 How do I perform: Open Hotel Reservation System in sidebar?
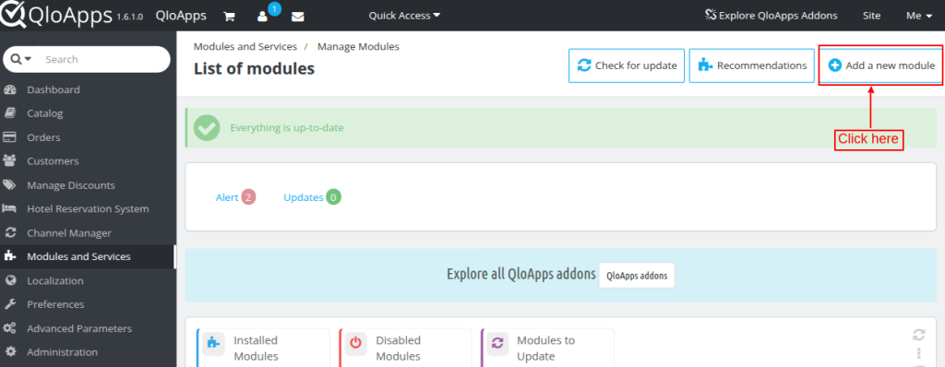(88, 208)
